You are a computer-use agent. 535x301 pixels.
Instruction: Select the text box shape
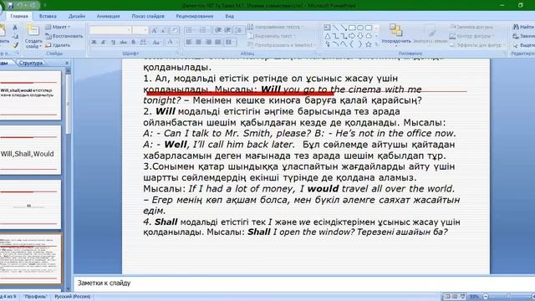(327, 28)
